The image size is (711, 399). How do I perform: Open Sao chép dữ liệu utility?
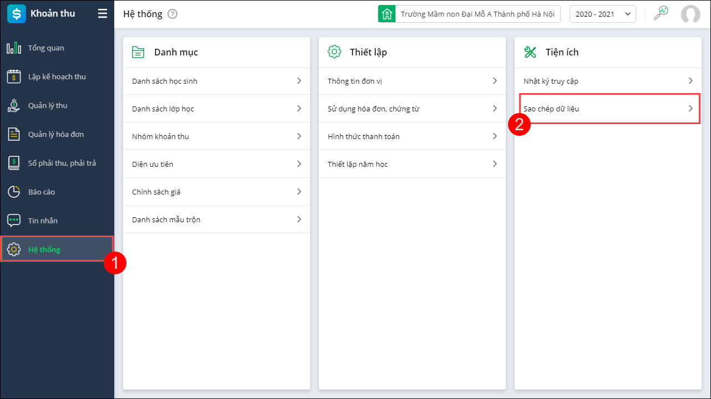pos(551,109)
